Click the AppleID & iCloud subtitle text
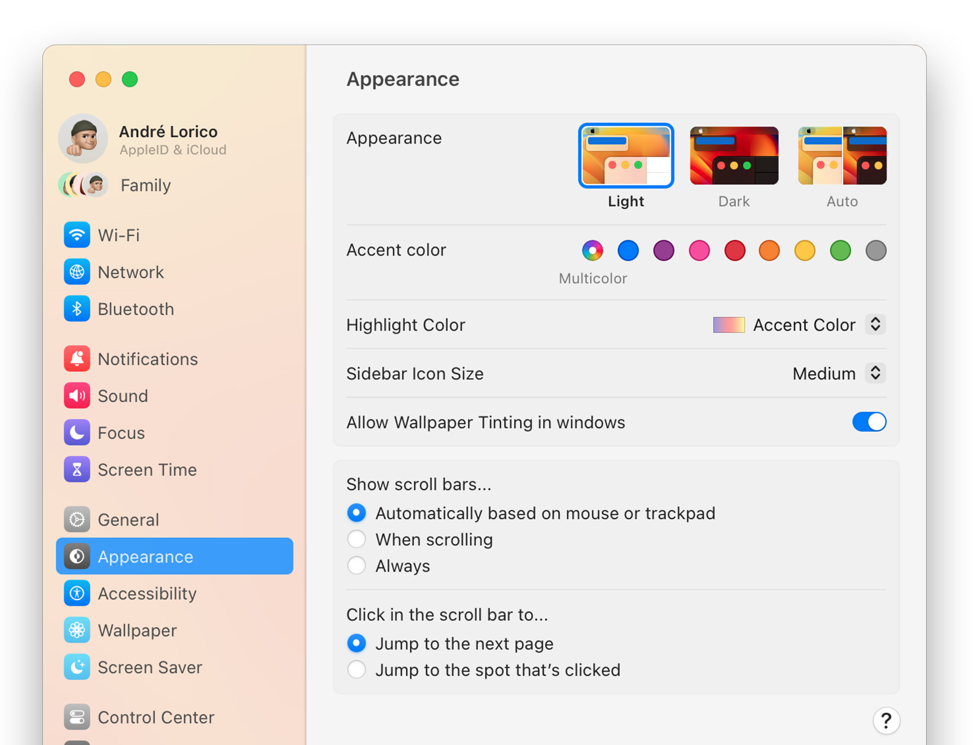Viewport: 978px width, 745px height. 172,150
